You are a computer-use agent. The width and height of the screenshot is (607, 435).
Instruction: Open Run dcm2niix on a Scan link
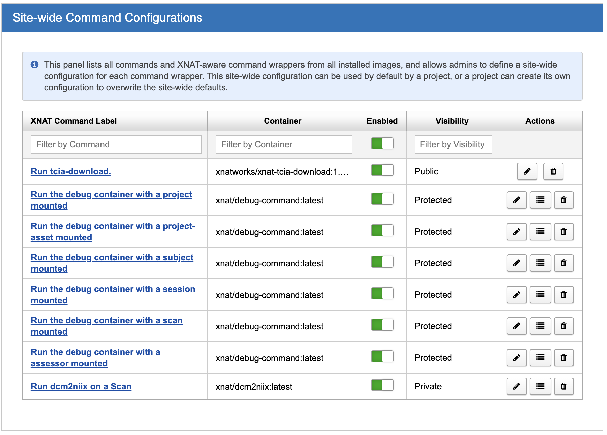pyautogui.click(x=81, y=386)
